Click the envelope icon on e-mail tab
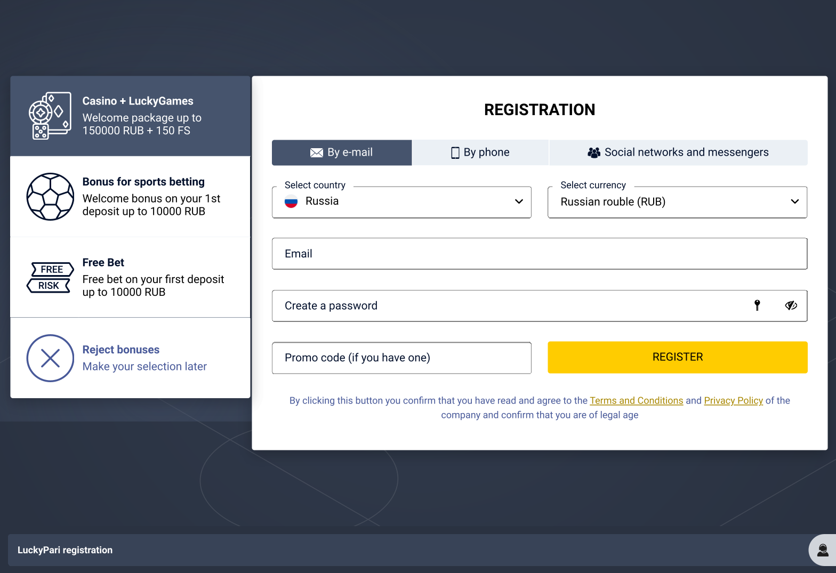This screenshot has width=836, height=573. pyautogui.click(x=317, y=153)
